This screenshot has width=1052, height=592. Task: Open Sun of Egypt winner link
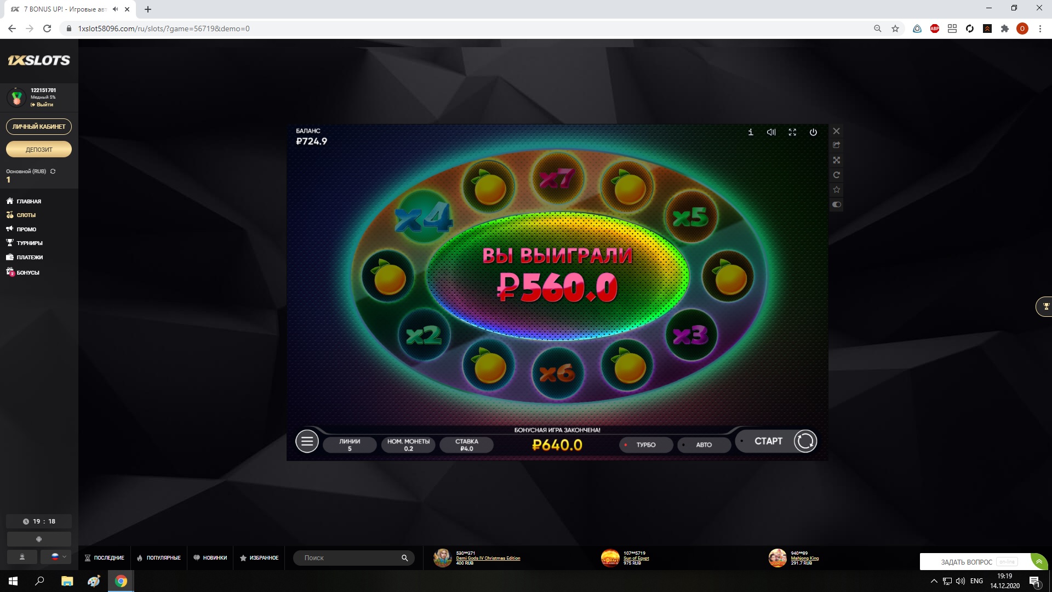tap(636, 558)
